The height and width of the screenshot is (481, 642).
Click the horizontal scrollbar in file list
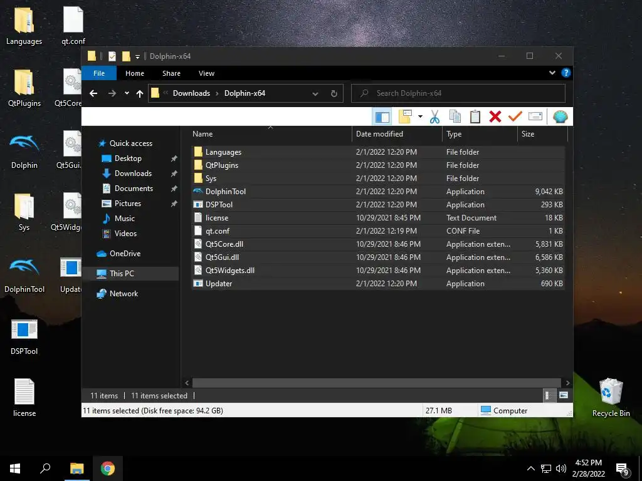[376, 383]
